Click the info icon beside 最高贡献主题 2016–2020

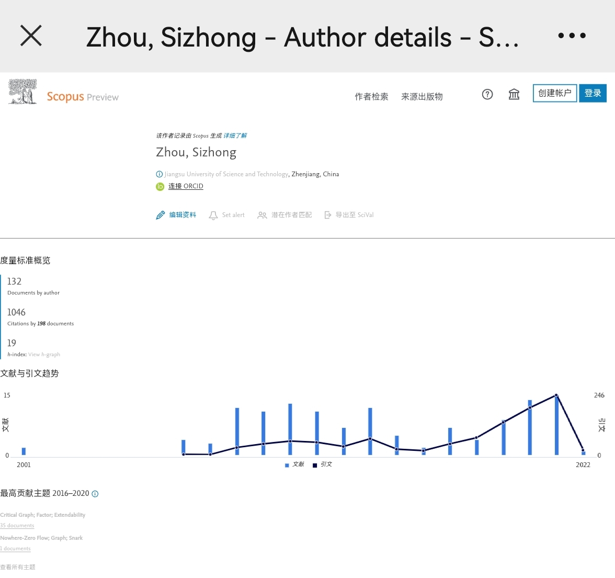[95, 493]
